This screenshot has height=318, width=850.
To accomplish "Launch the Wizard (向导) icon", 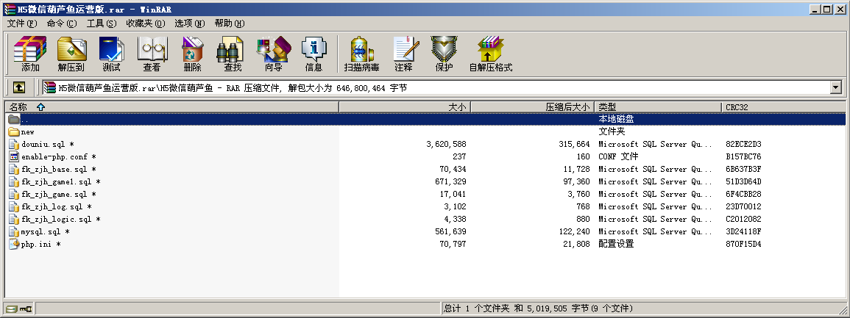I will 273,54.
